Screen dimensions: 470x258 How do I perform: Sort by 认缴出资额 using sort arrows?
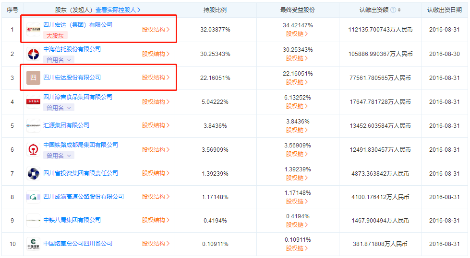tap(399, 10)
